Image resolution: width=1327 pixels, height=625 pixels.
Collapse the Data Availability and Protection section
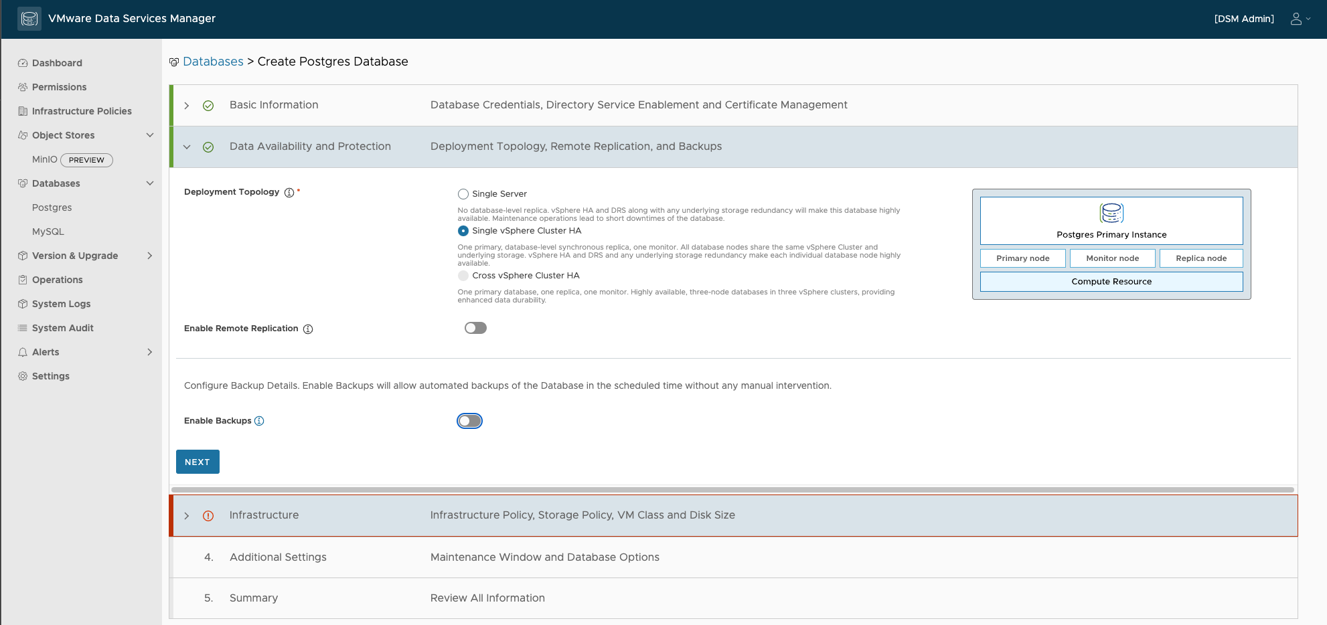click(187, 147)
